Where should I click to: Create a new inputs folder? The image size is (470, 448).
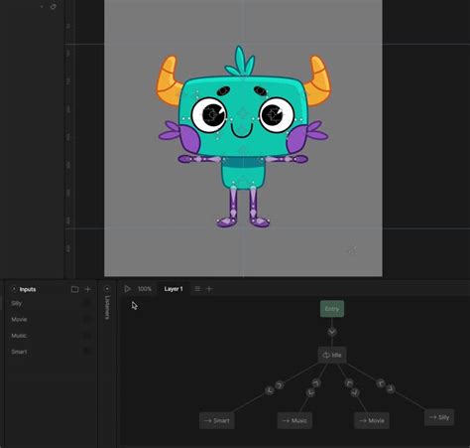pos(75,289)
